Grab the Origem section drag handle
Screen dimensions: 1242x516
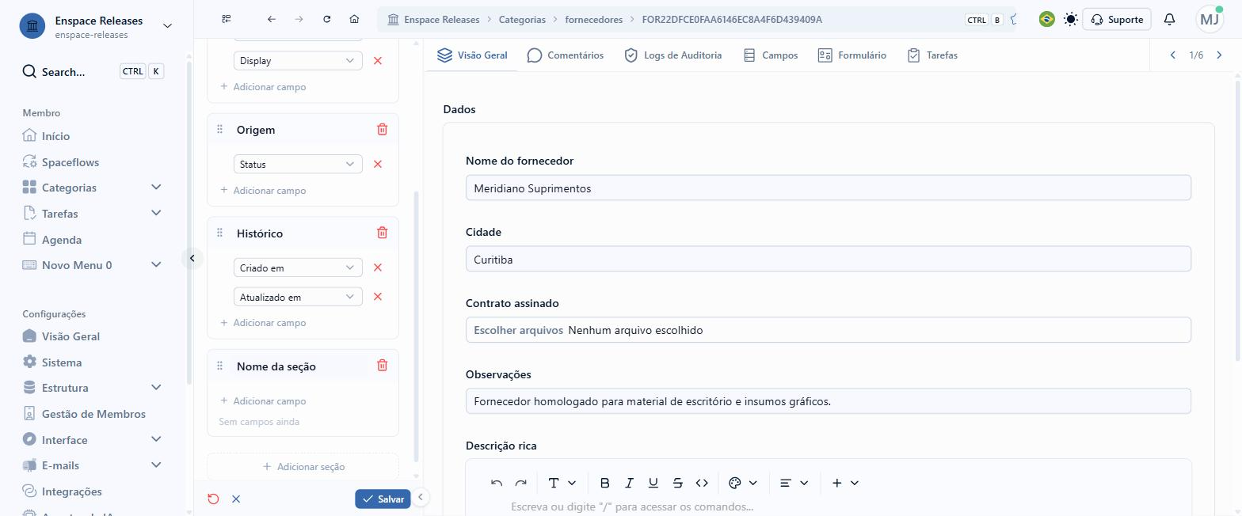[219, 129]
